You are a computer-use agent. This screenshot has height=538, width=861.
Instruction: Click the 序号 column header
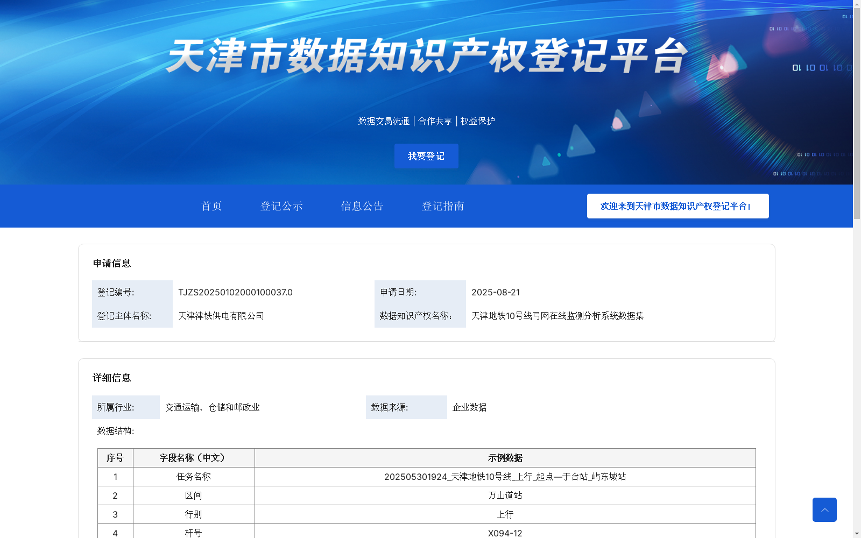pyautogui.click(x=115, y=458)
